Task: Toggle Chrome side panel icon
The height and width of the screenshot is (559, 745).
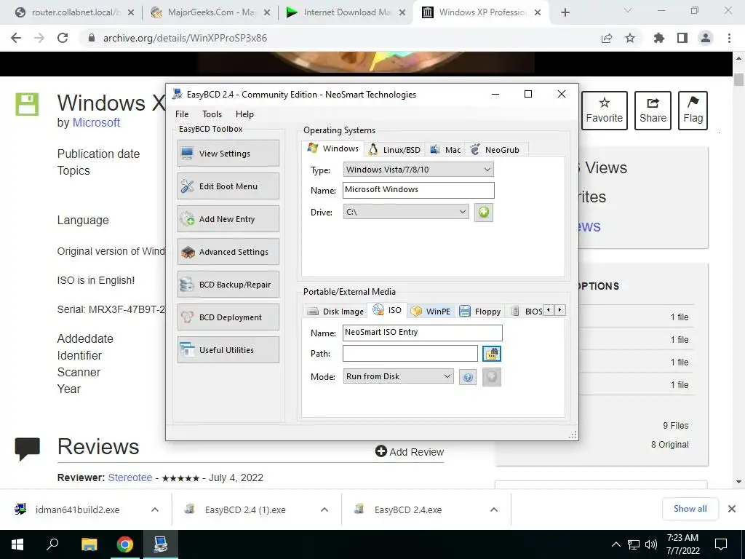Action: click(682, 38)
